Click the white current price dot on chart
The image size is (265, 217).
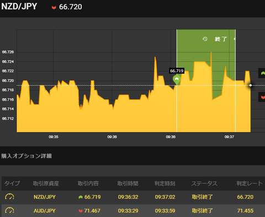pos(251,85)
